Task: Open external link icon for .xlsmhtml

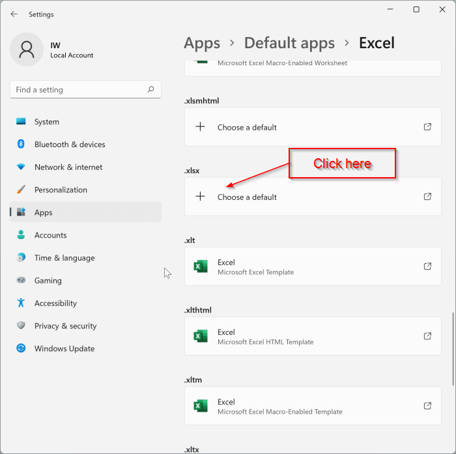Action: 427,127
